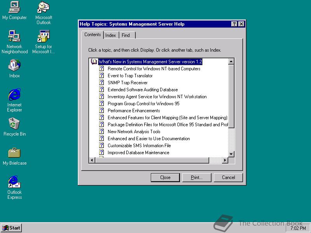The image size is (311, 233).
Task: Click the horizontal scrollbar left arrow
Action: 92,160
